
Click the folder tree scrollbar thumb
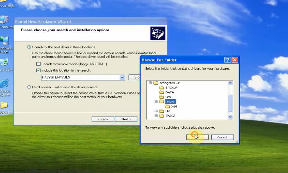[x=230, y=103]
